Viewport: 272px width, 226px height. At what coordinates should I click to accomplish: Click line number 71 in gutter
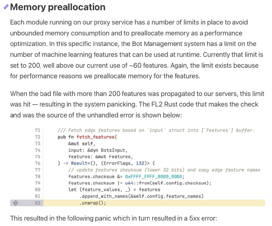coord(37,130)
